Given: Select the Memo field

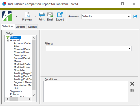Looking at the screenshot, I should coord(17,61).
